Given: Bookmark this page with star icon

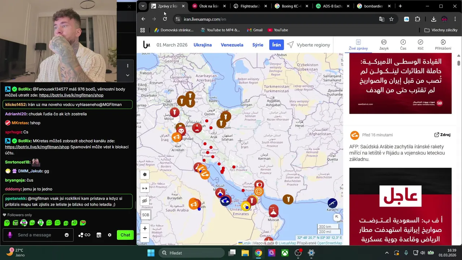Looking at the screenshot, I should point(391,19).
